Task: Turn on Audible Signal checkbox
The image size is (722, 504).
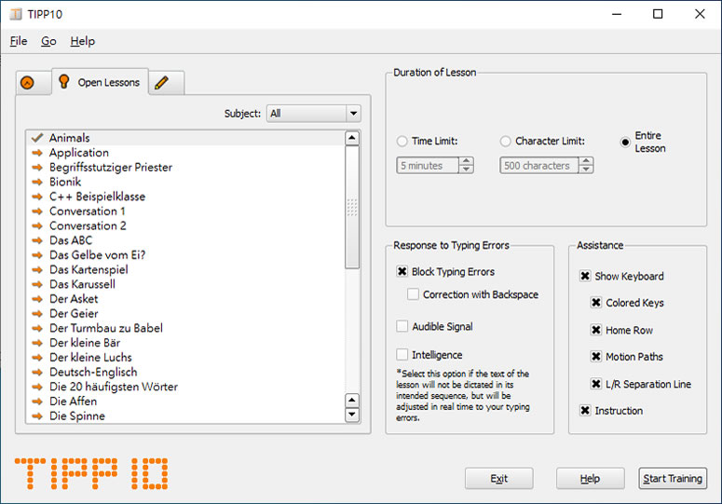Action: point(402,326)
